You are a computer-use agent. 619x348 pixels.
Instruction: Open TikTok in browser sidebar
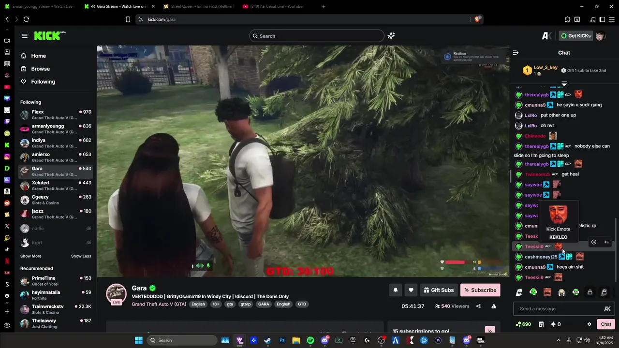coord(7,249)
